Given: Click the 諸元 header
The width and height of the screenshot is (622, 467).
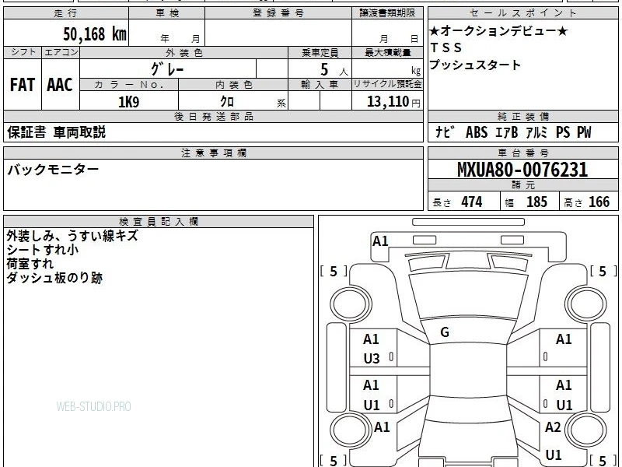Looking at the screenshot, I should [522, 185].
